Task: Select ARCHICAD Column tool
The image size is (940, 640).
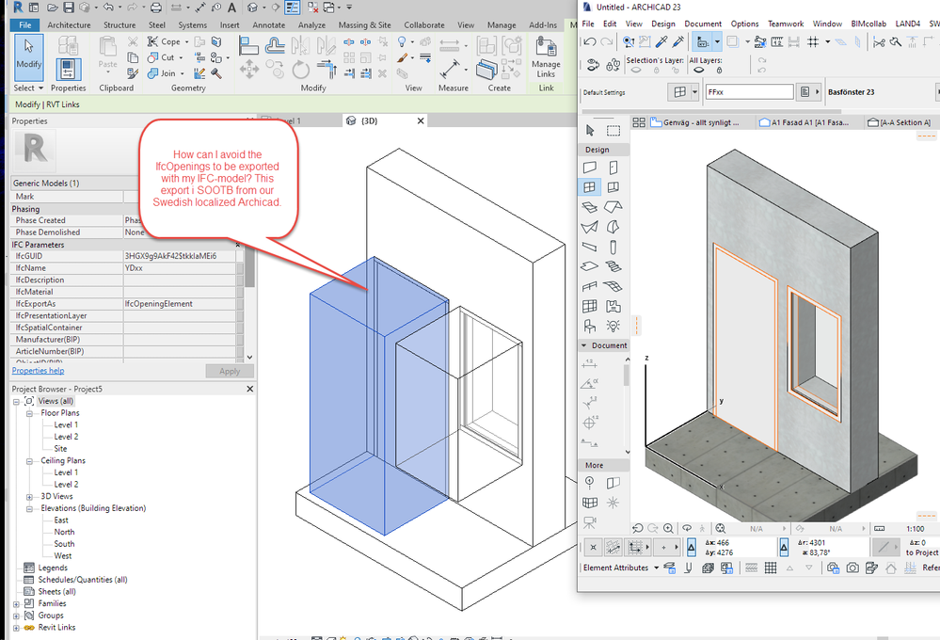Action: click(x=613, y=247)
